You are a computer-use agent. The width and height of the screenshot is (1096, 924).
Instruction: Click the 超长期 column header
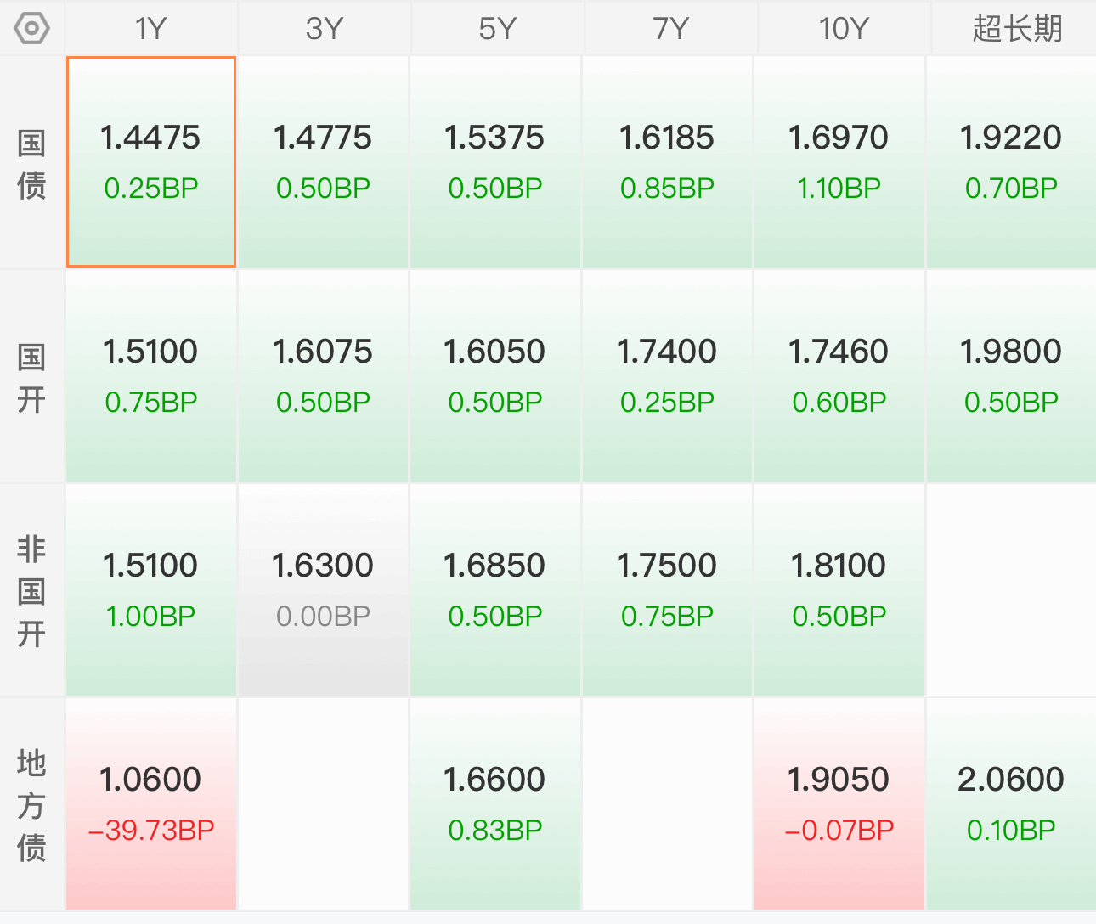pyautogui.click(x=1016, y=28)
